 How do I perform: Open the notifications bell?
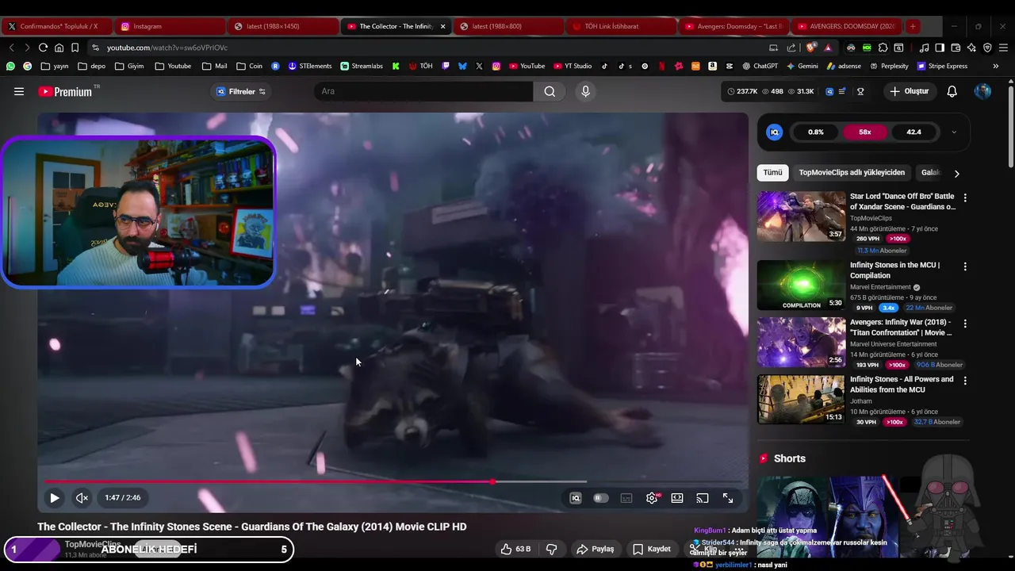pos(952,91)
